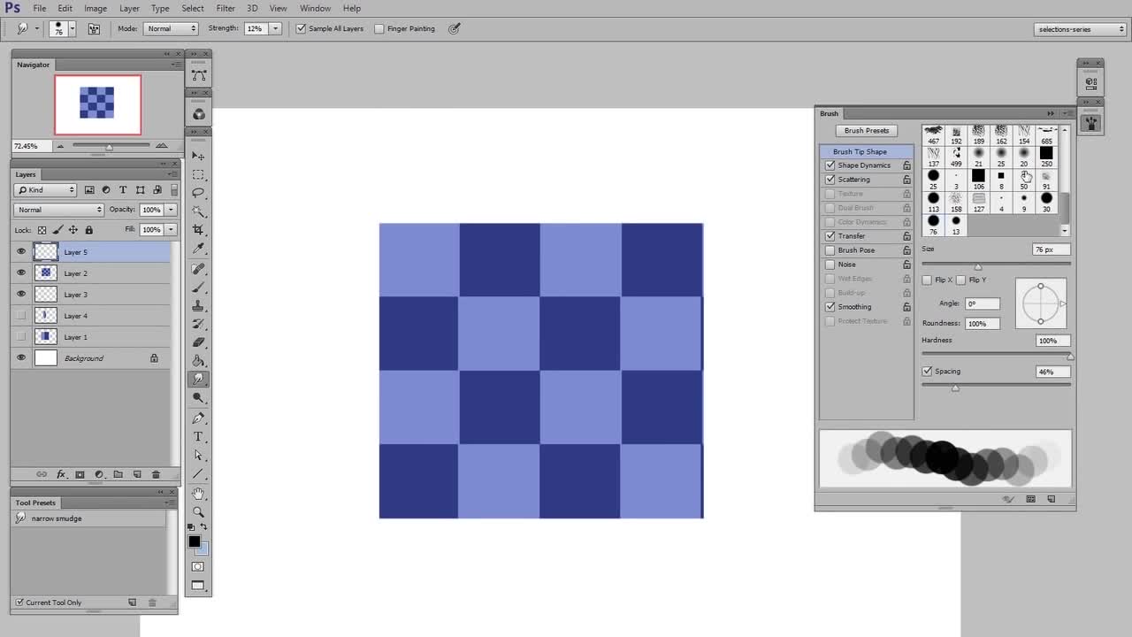Screen dimensions: 1132x637
Task: Click the Navigator zoom slider handle
Action: click(109, 146)
